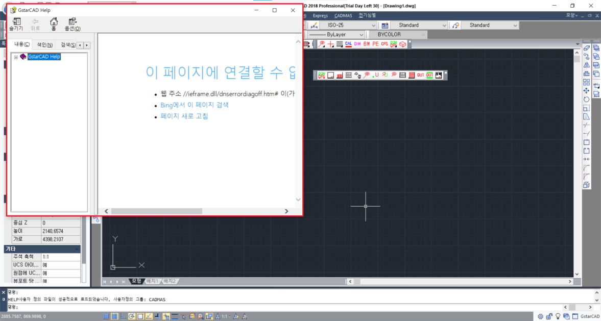Collapse the 기타 properties section

click(77, 249)
